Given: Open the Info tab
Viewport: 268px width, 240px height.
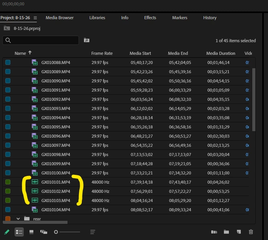Looking at the screenshot, I should [125, 18].
